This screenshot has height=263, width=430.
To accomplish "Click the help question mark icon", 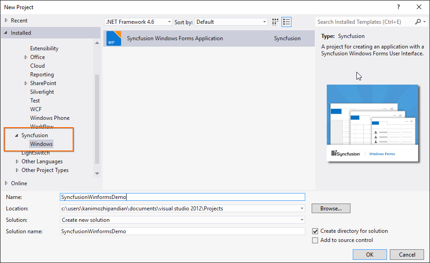I will [x=398, y=7].
